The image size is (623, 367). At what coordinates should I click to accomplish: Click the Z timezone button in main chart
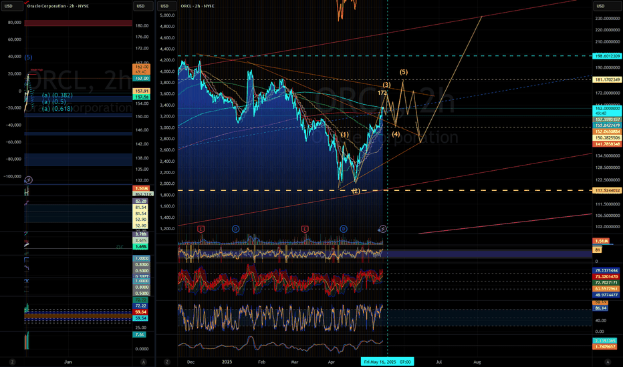pos(167,362)
